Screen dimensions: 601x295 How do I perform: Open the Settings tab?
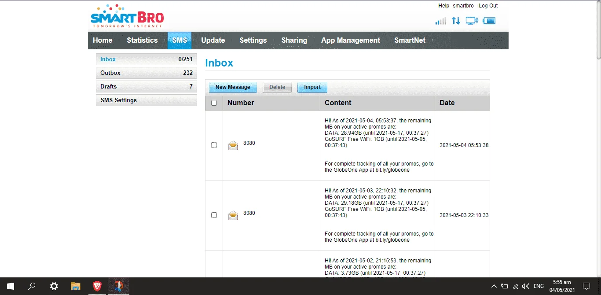click(253, 40)
